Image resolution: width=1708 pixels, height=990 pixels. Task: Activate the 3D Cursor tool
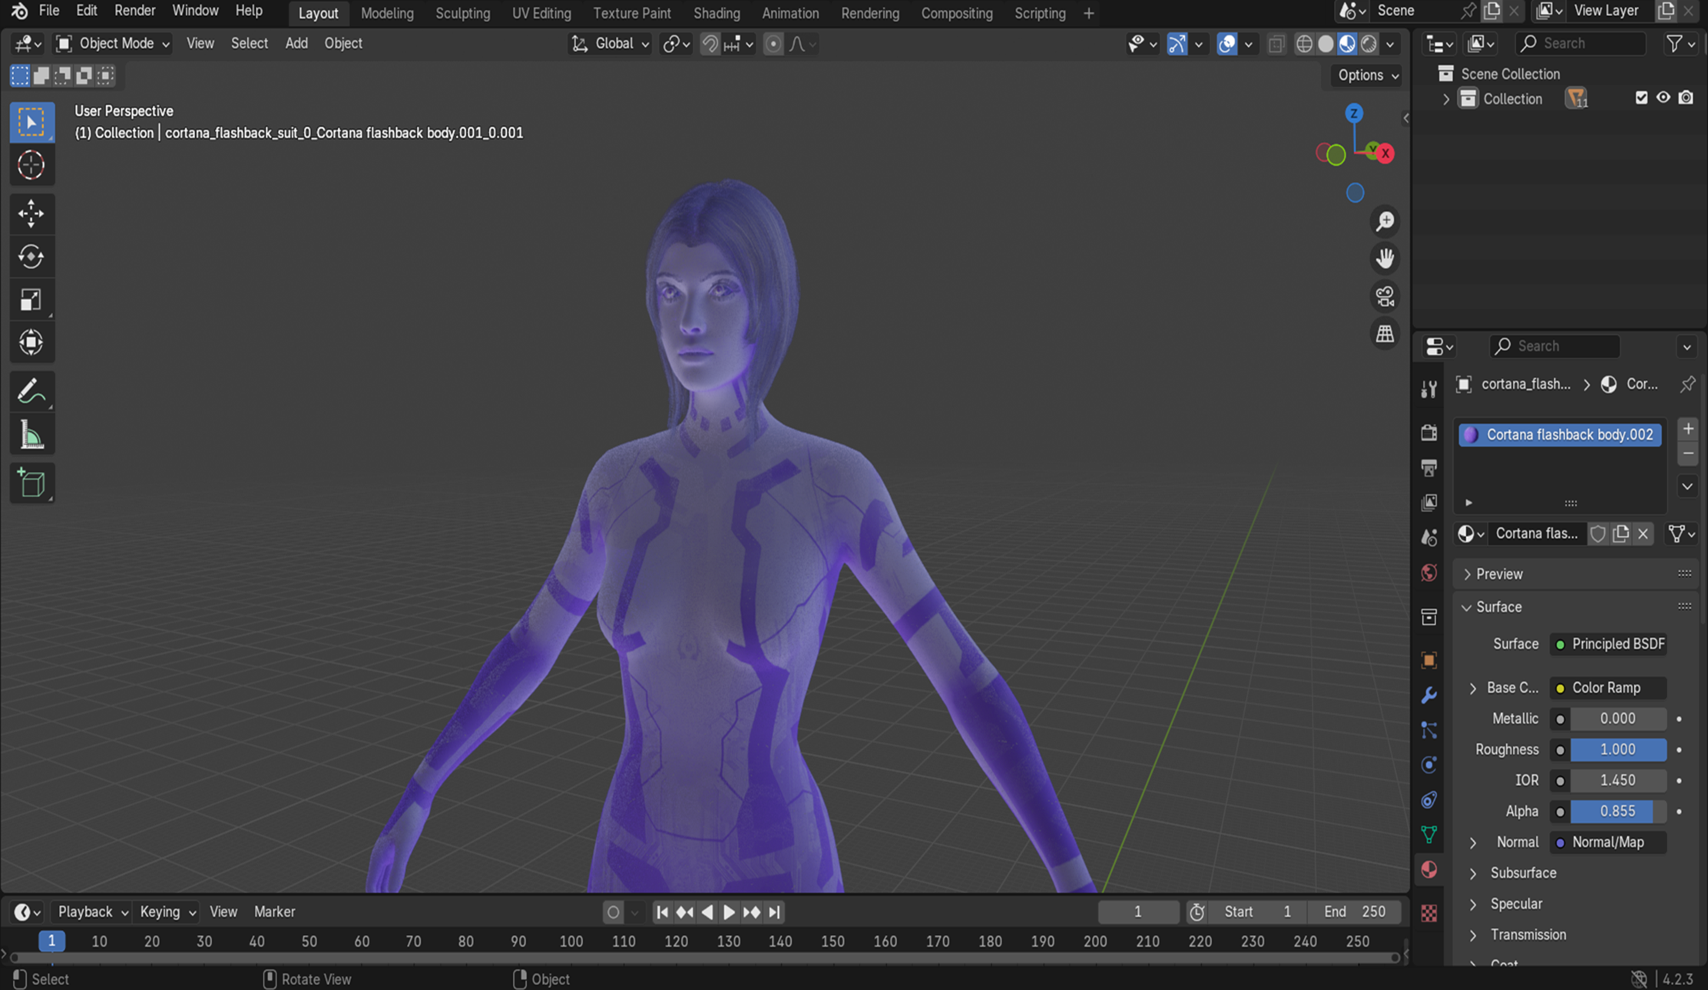[31, 165]
